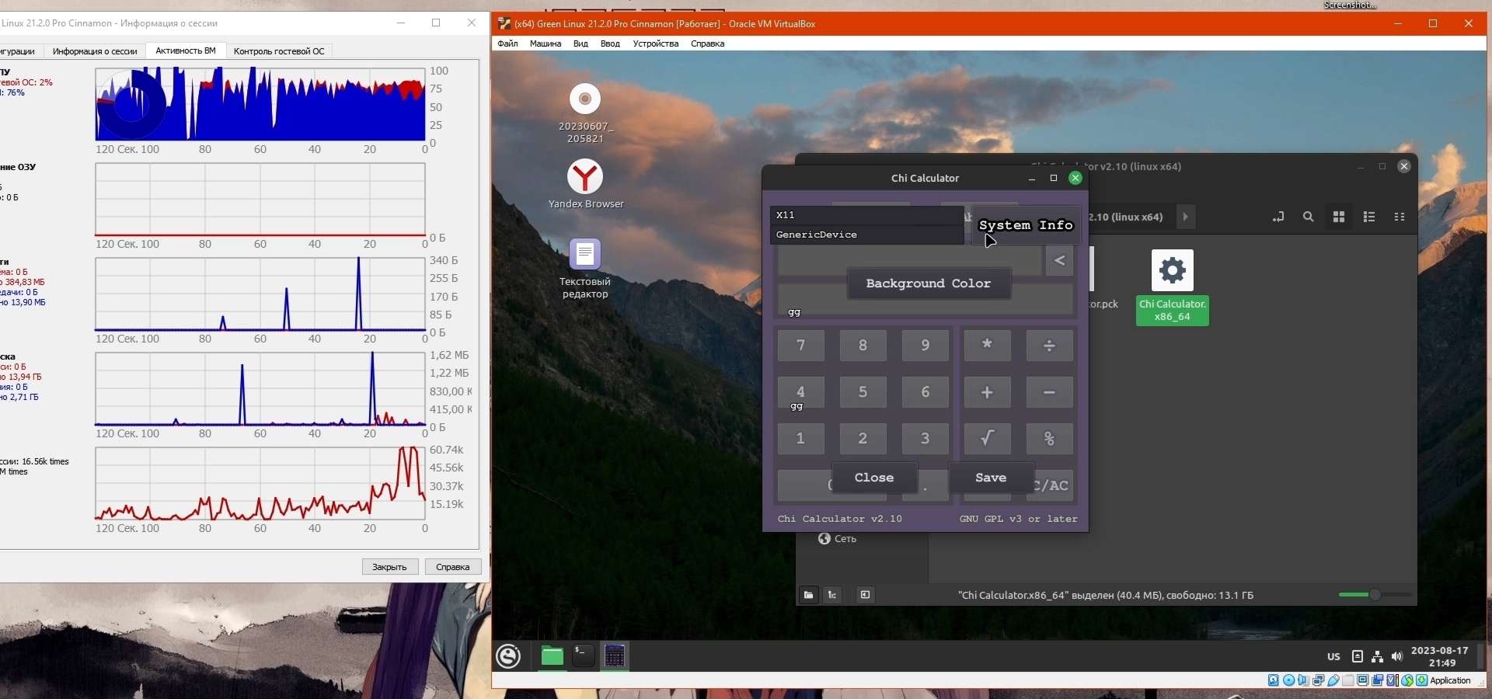Switch to the Активность ВМ tab

coord(186,50)
